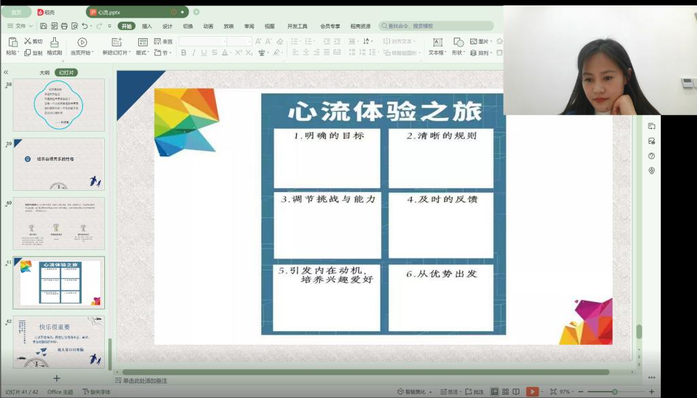Screen dimensions: 697x398
Task: Click the Save icon in quick access toolbar
Action: 44,26
